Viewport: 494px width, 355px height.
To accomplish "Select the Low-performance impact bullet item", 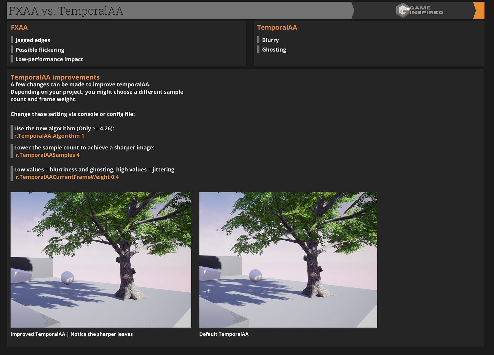I will click(49, 59).
